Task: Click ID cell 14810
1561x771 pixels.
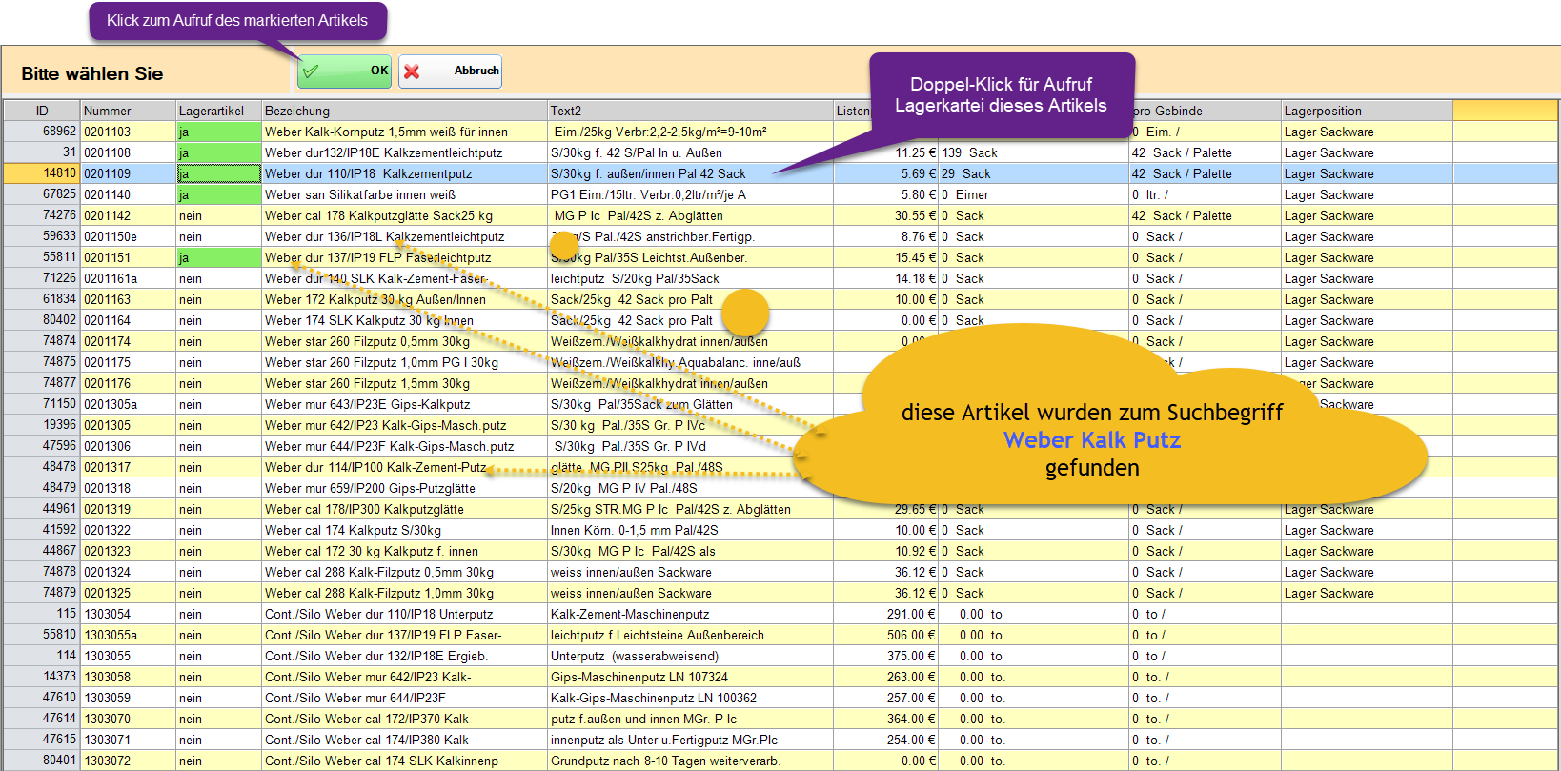Action: click(42, 173)
